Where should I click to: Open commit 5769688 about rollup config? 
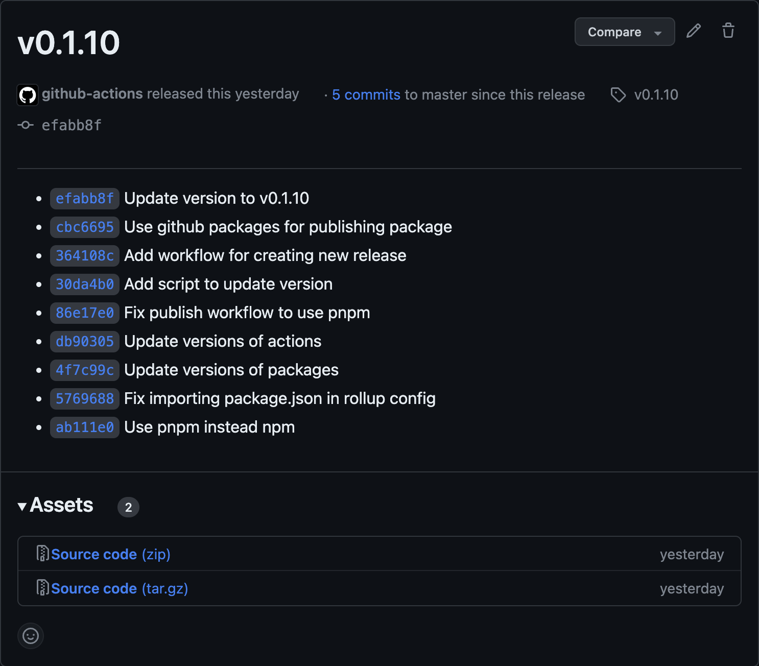84,398
